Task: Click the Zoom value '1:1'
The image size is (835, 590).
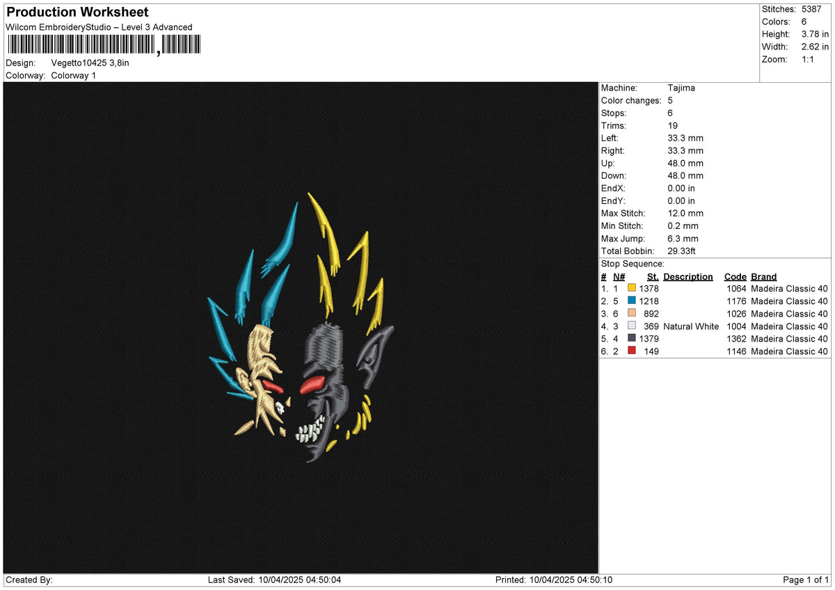Action: click(x=809, y=59)
